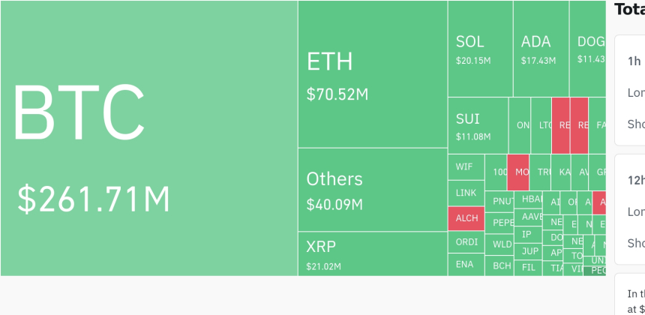This screenshot has width=645, height=315.
Task: Select the JUP heatmap tile
Action: click(x=529, y=250)
